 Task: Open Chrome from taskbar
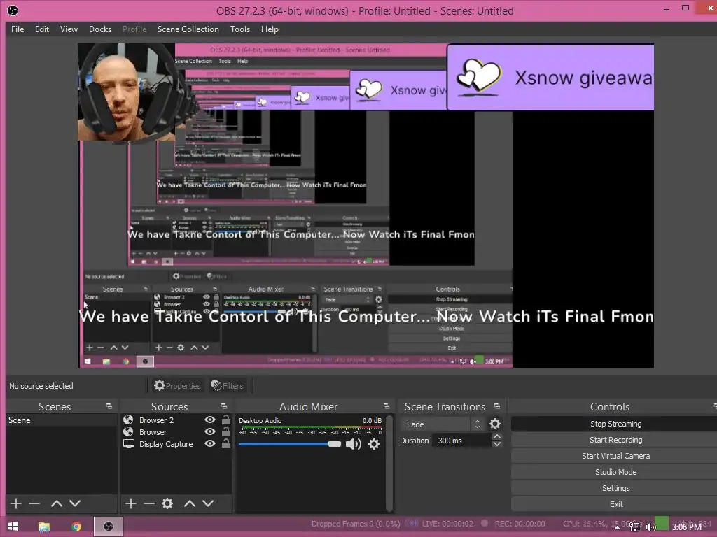click(x=76, y=527)
